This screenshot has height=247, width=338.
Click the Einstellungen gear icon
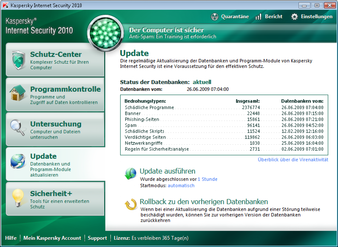pyautogui.click(x=294, y=17)
